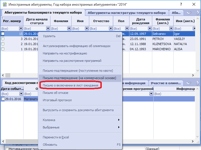Select Направить на рассмотрение программой
The width and height of the screenshot is (201, 150).
[80, 61]
